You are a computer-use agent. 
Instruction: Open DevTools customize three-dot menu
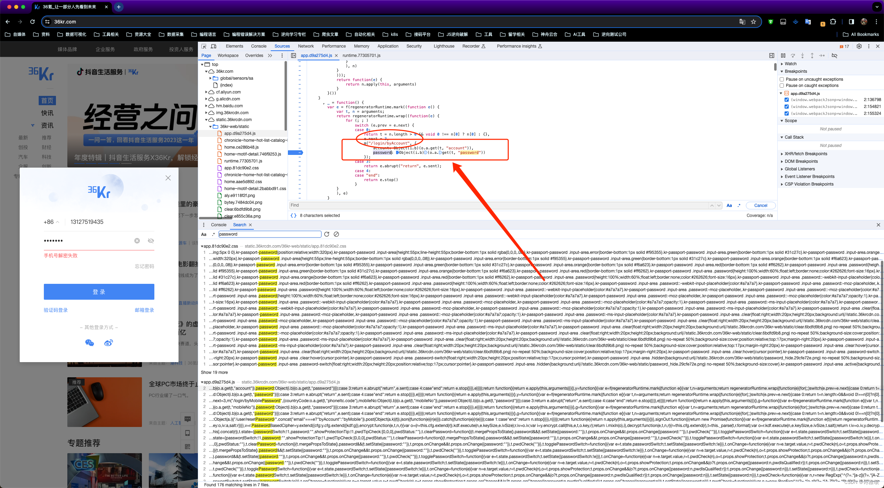tap(869, 46)
